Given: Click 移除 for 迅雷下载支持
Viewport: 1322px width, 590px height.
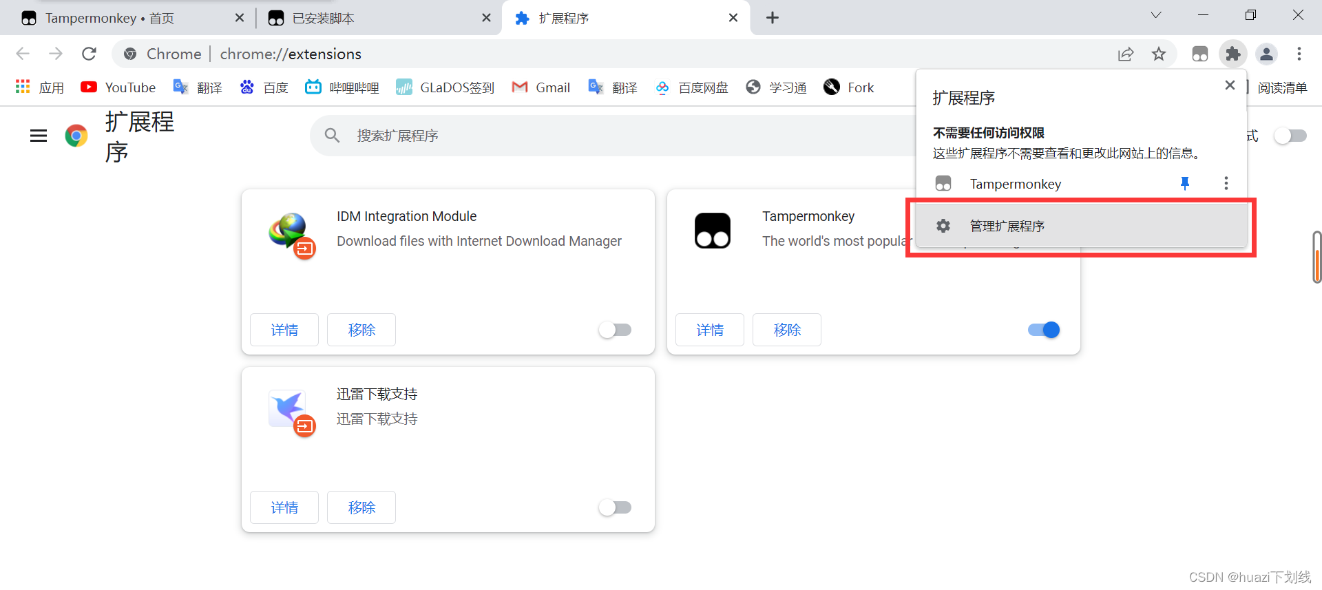Looking at the screenshot, I should coord(361,507).
